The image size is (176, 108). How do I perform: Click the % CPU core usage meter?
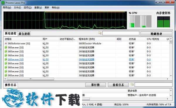click(x=140, y=21)
